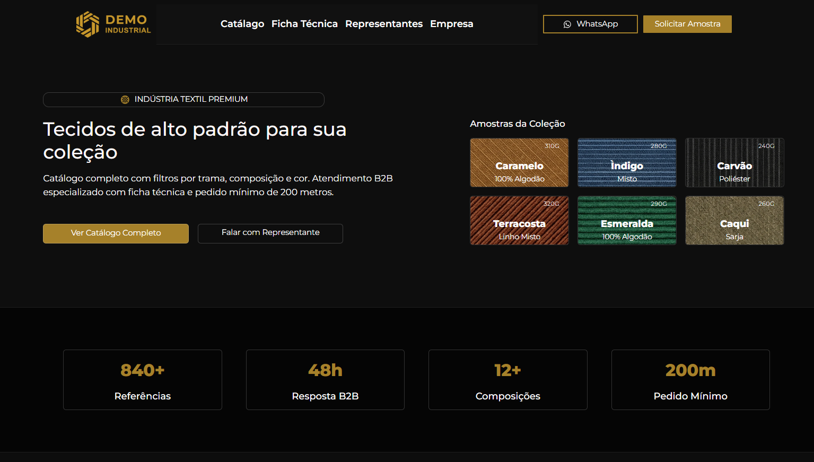Click the 840+ Referências stat card

[143, 380]
